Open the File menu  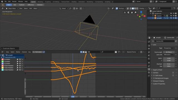(x=6, y=2)
